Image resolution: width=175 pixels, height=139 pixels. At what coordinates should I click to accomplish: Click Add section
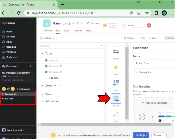[50, 101]
